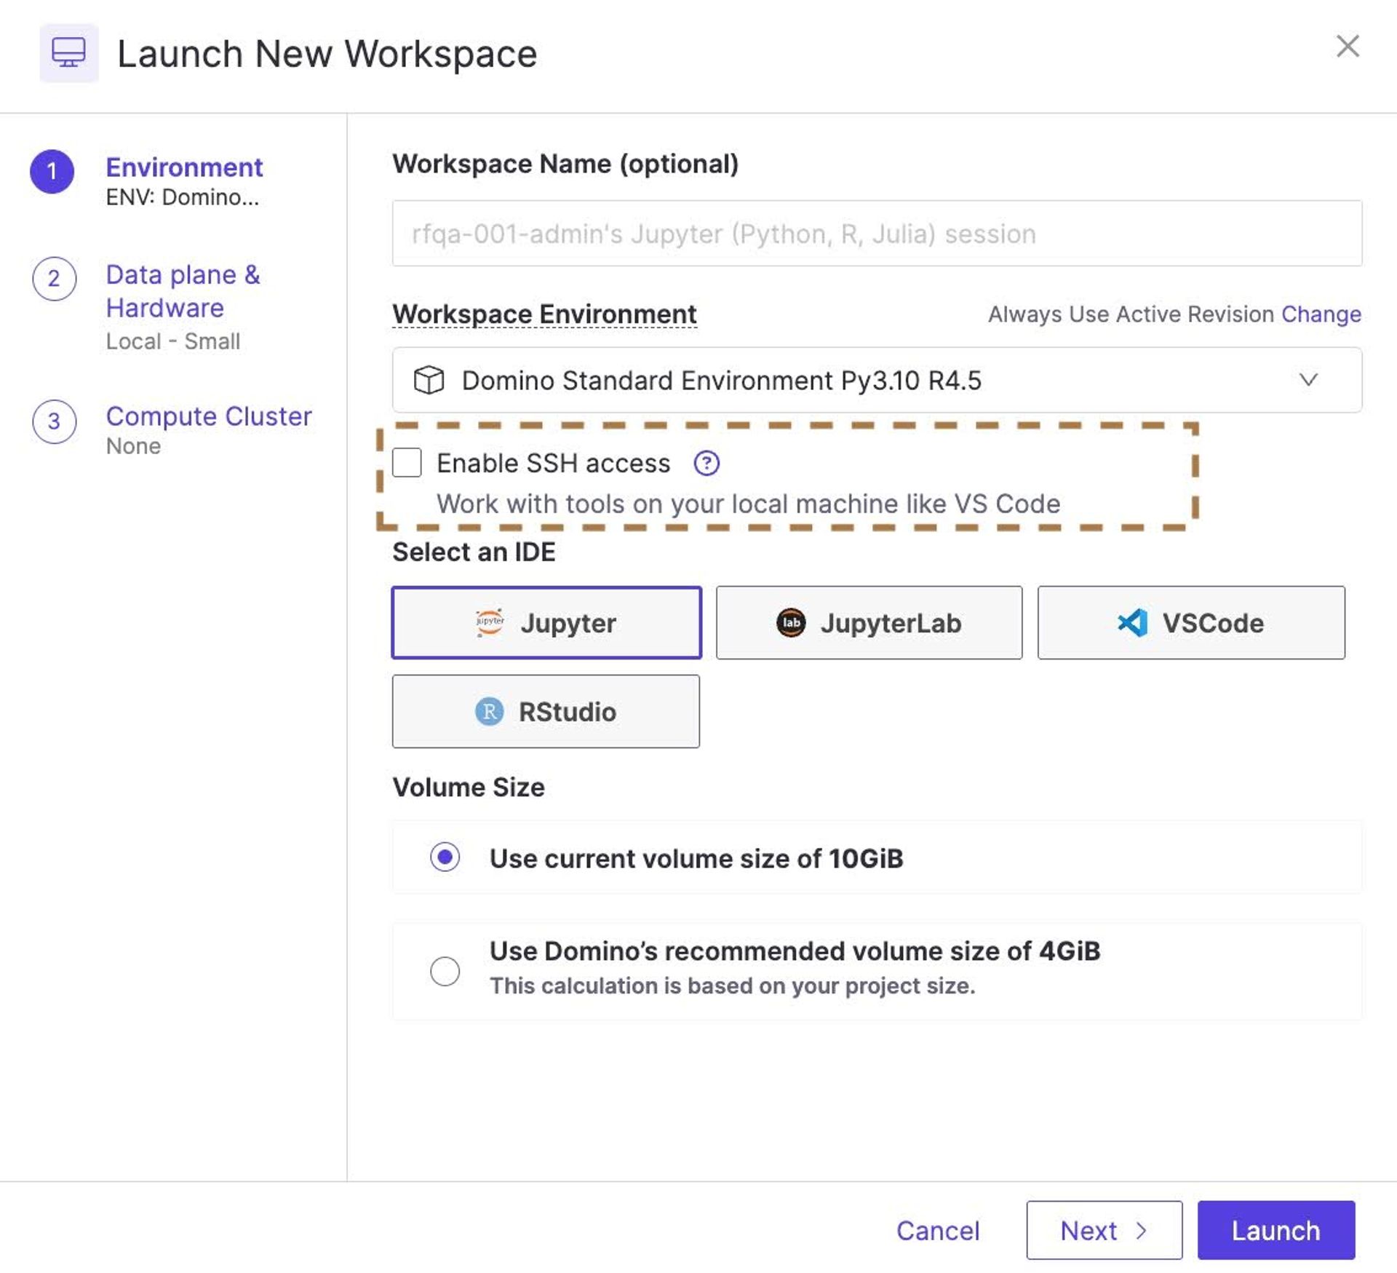Click the VSCode logo icon
Image resolution: width=1397 pixels, height=1273 pixels.
(x=1133, y=622)
